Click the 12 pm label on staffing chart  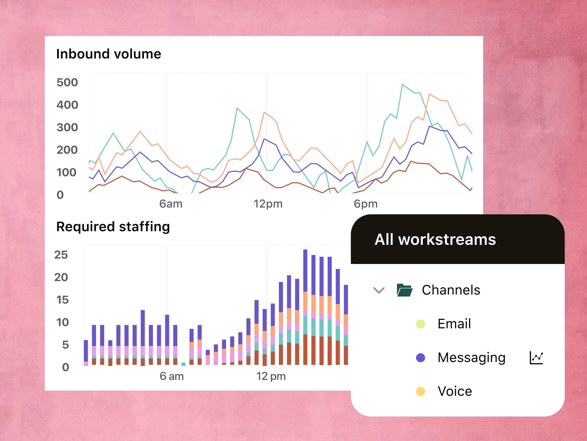pyautogui.click(x=271, y=376)
